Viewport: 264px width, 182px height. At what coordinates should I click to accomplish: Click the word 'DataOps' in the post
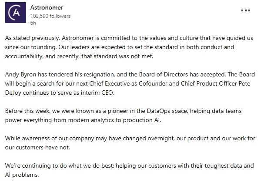point(158,111)
